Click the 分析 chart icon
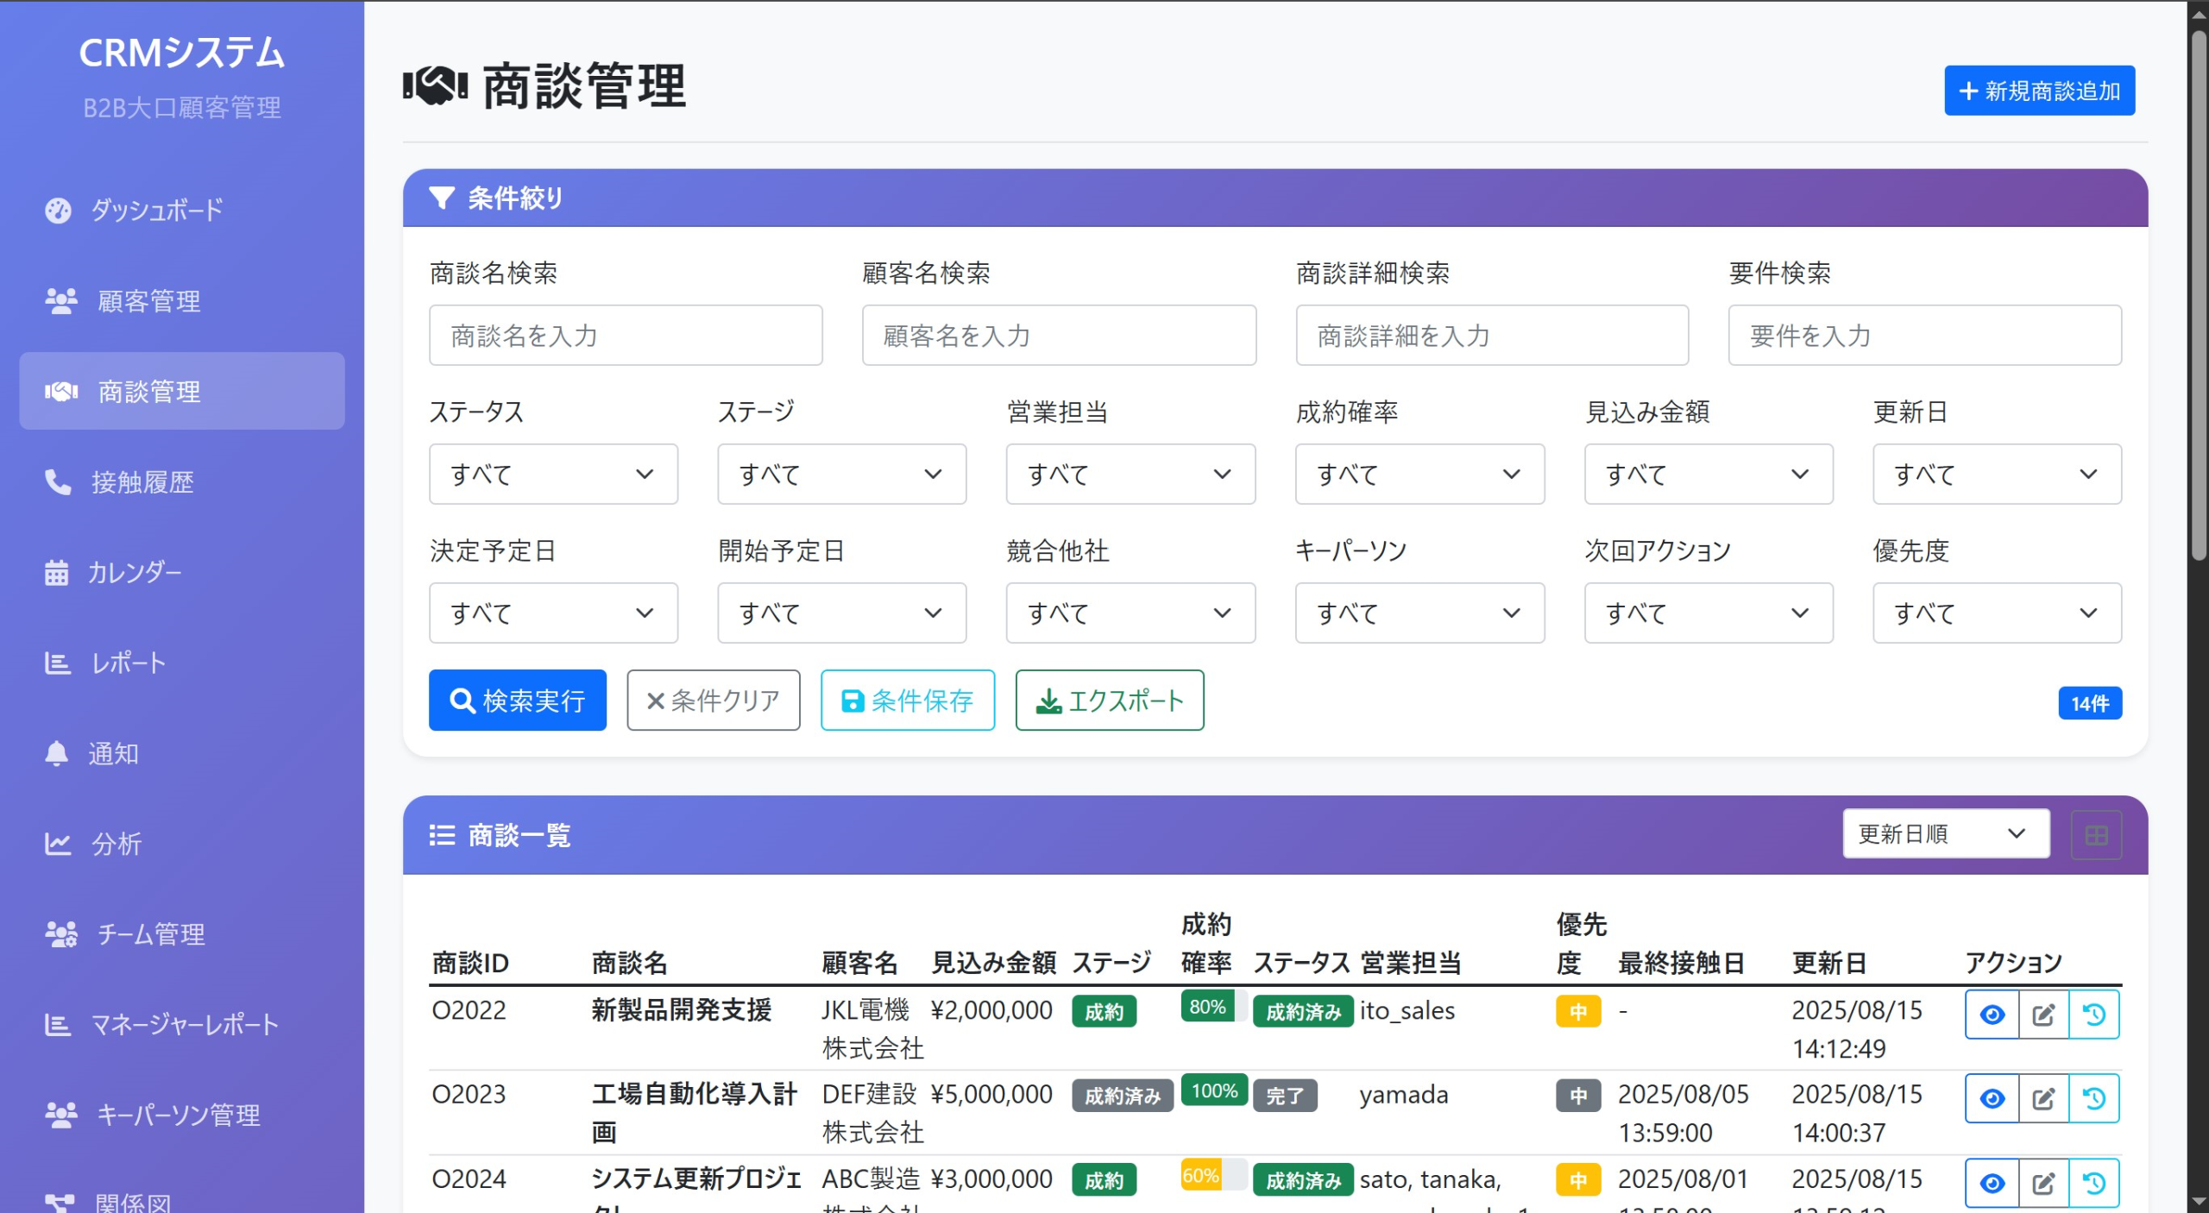The height and width of the screenshot is (1213, 2209). click(x=57, y=844)
